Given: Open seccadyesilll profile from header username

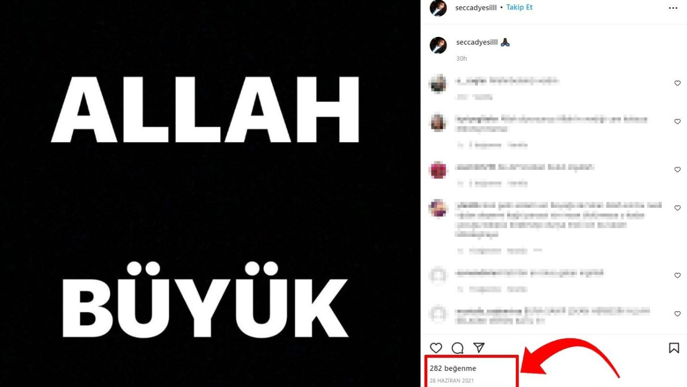Looking at the screenshot, I should point(475,7).
